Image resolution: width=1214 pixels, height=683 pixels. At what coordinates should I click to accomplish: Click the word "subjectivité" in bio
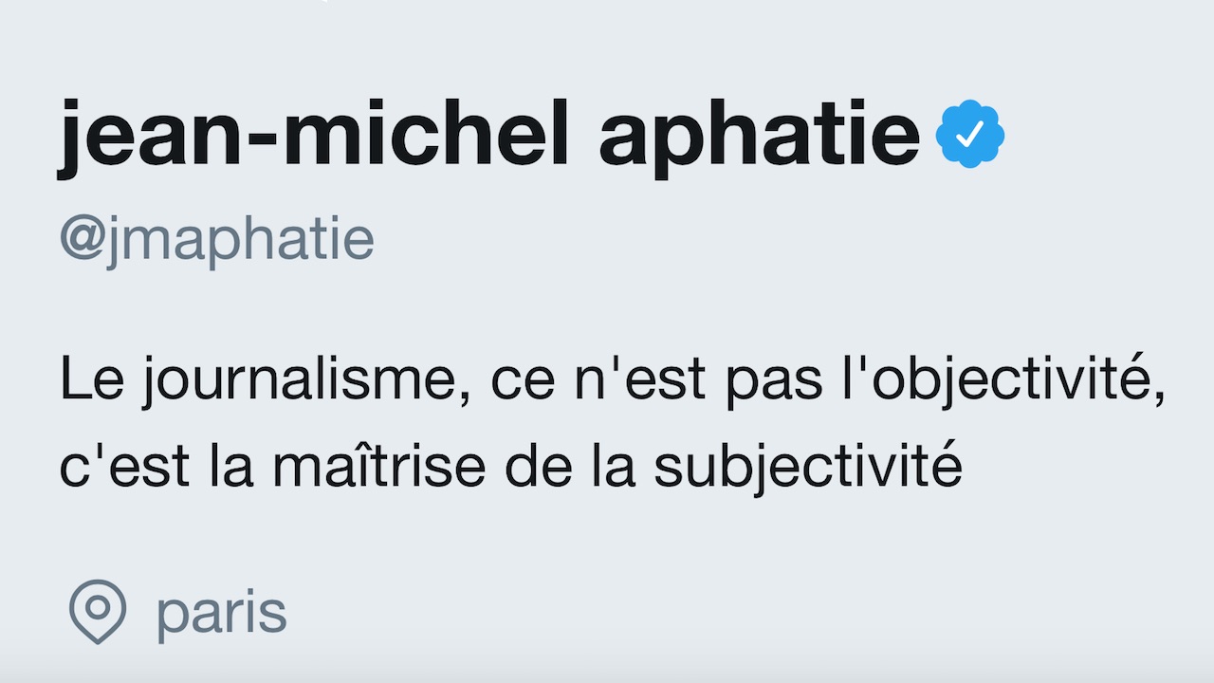click(x=809, y=469)
